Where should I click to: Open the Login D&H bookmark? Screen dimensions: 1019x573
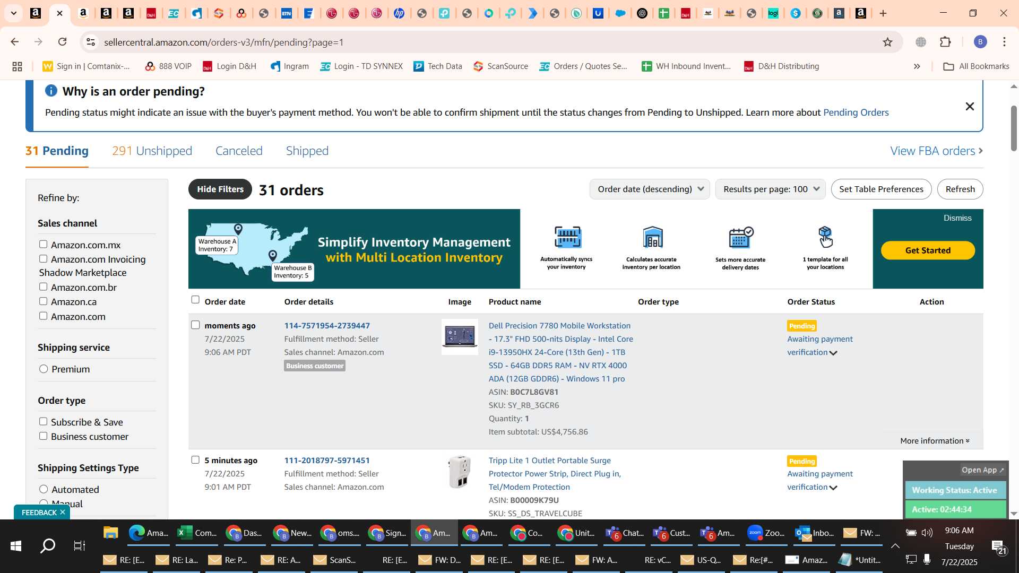coord(230,66)
